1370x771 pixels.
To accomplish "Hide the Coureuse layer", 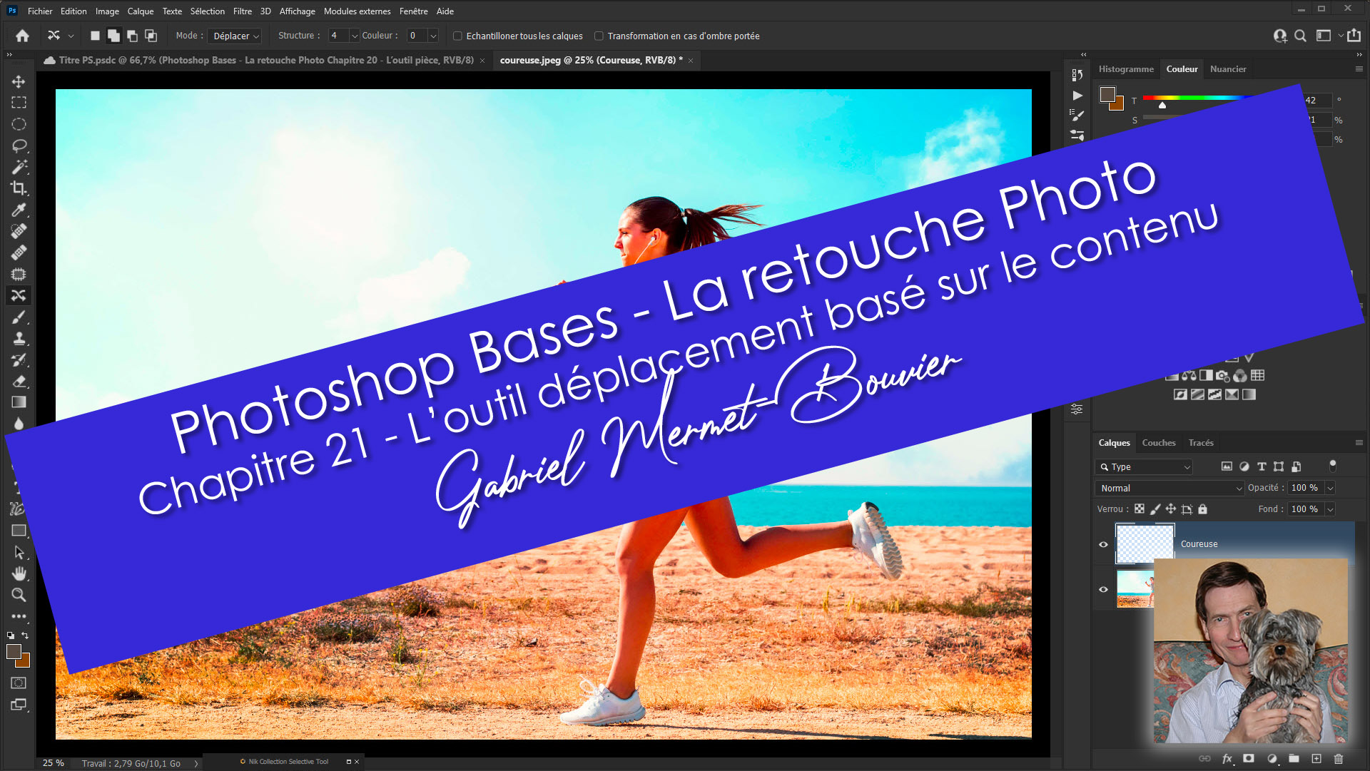I will click(1103, 544).
